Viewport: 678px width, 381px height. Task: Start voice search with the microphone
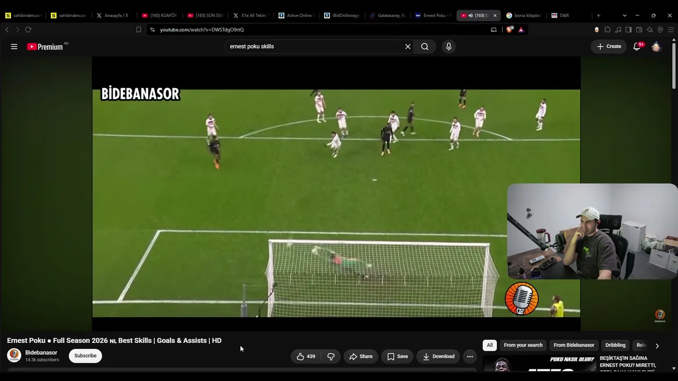click(449, 47)
